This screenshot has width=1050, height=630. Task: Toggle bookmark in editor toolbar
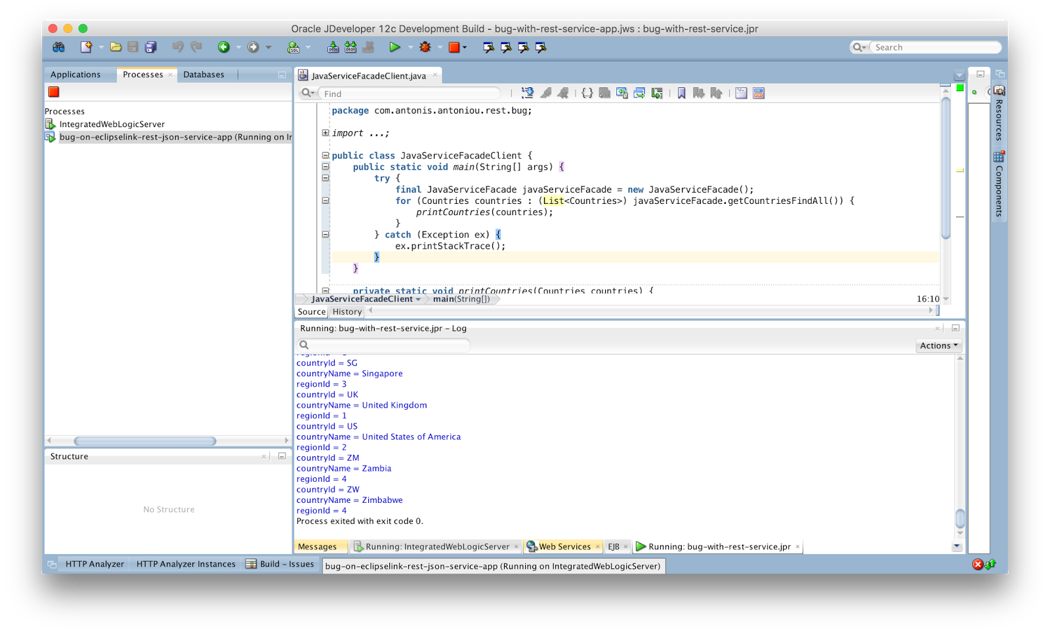pyautogui.click(x=681, y=93)
